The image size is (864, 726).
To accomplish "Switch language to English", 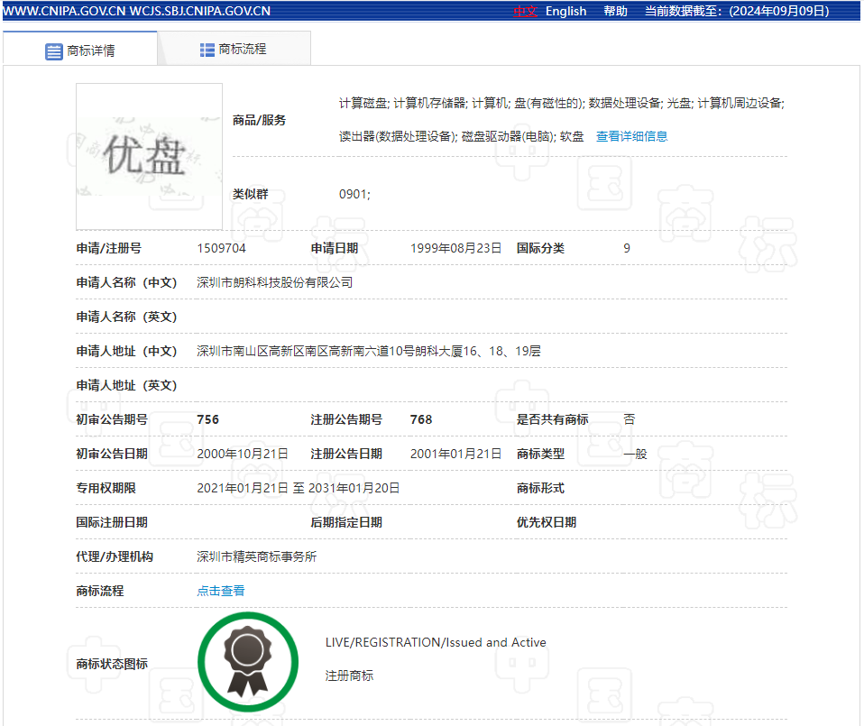I will 566,11.
